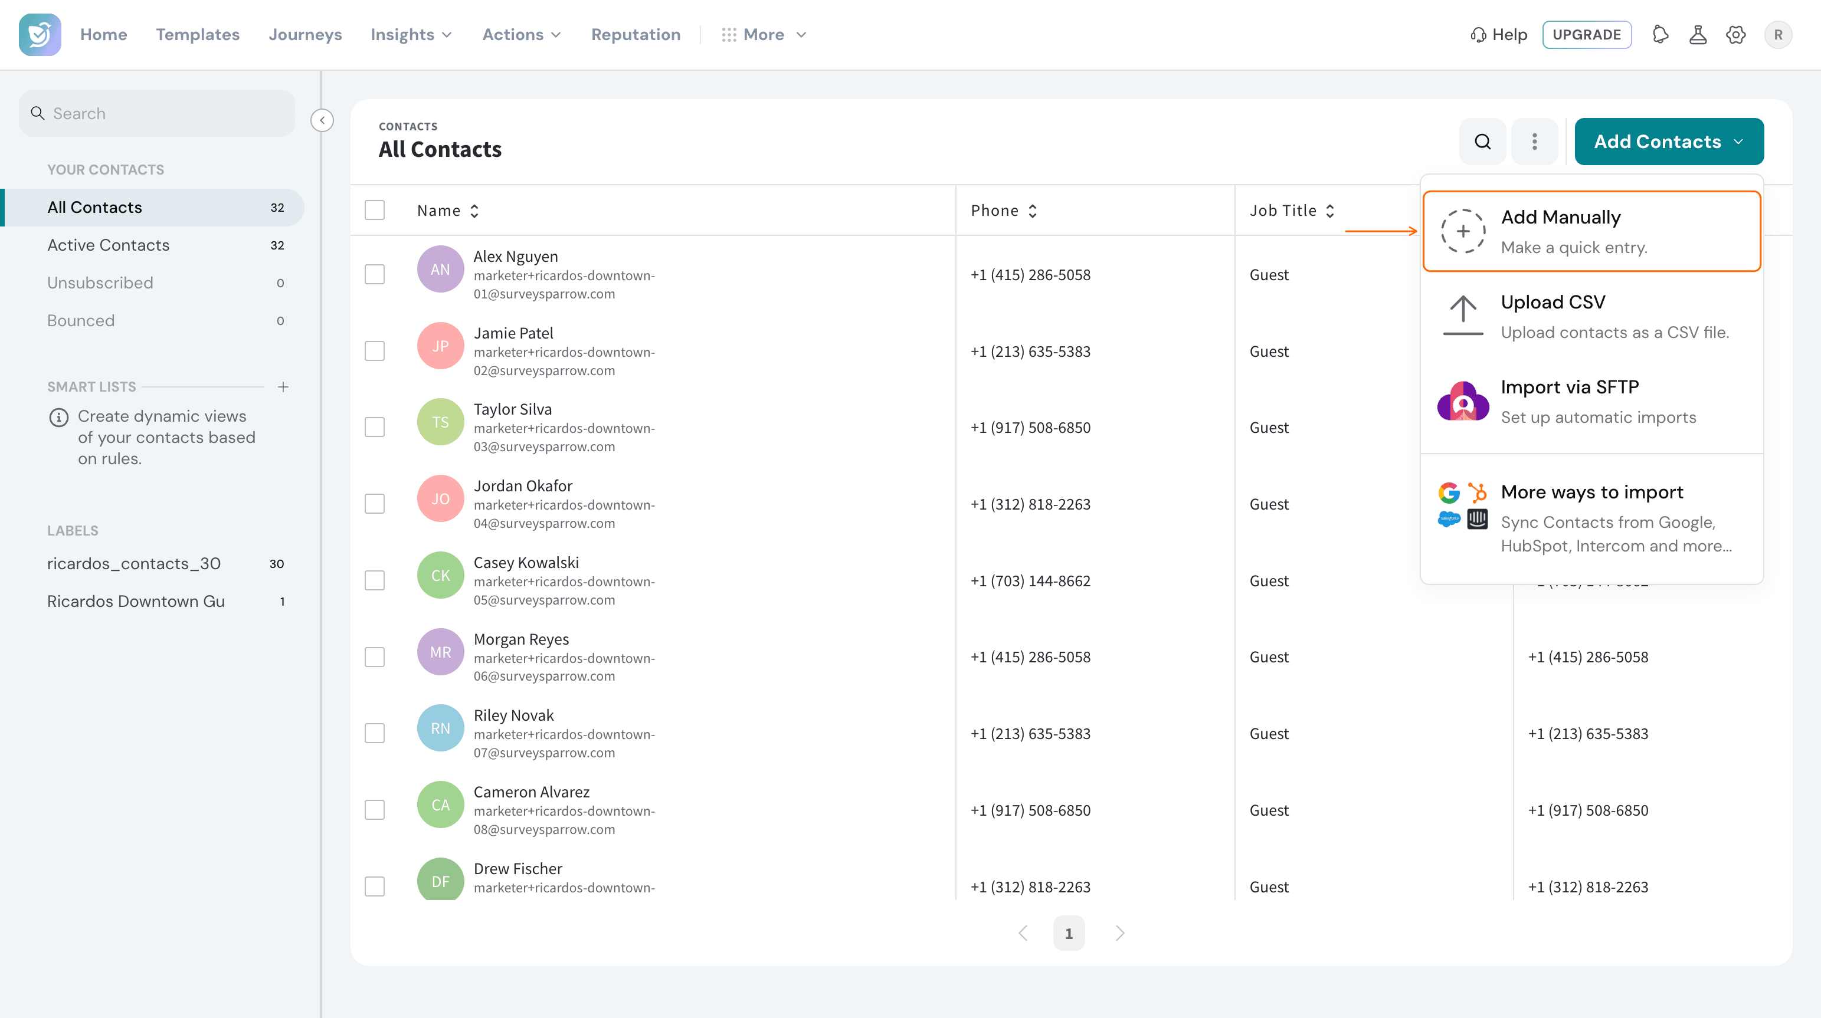Select the Jamie Patel row checkbox

coord(375,350)
